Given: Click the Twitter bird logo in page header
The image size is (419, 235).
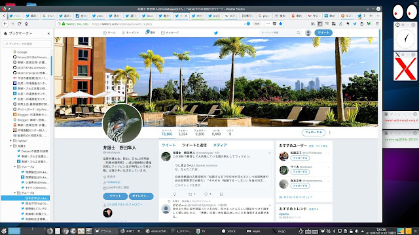Looking at the screenshot, I should [x=216, y=33].
